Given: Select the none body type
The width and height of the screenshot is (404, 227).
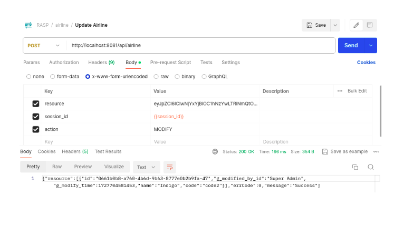Looking at the screenshot, I should pos(28,77).
